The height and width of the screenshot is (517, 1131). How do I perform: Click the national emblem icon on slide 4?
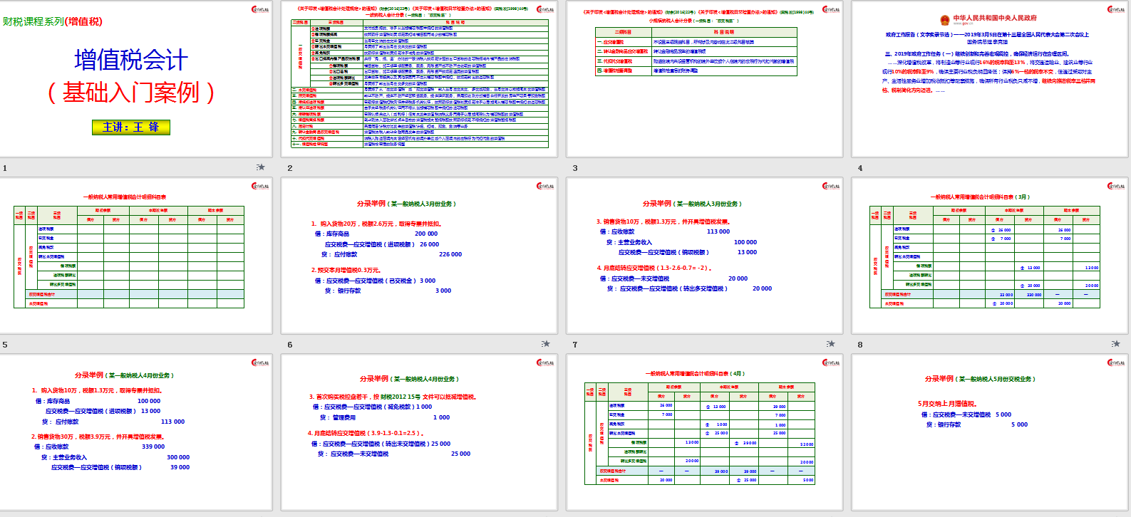944,20
